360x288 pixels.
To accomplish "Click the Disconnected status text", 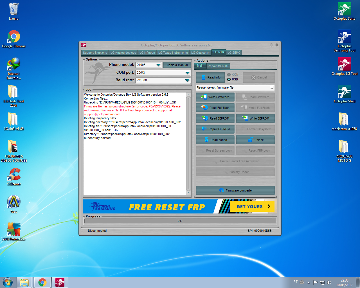I will pyautogui.click(x=97, y=231).
